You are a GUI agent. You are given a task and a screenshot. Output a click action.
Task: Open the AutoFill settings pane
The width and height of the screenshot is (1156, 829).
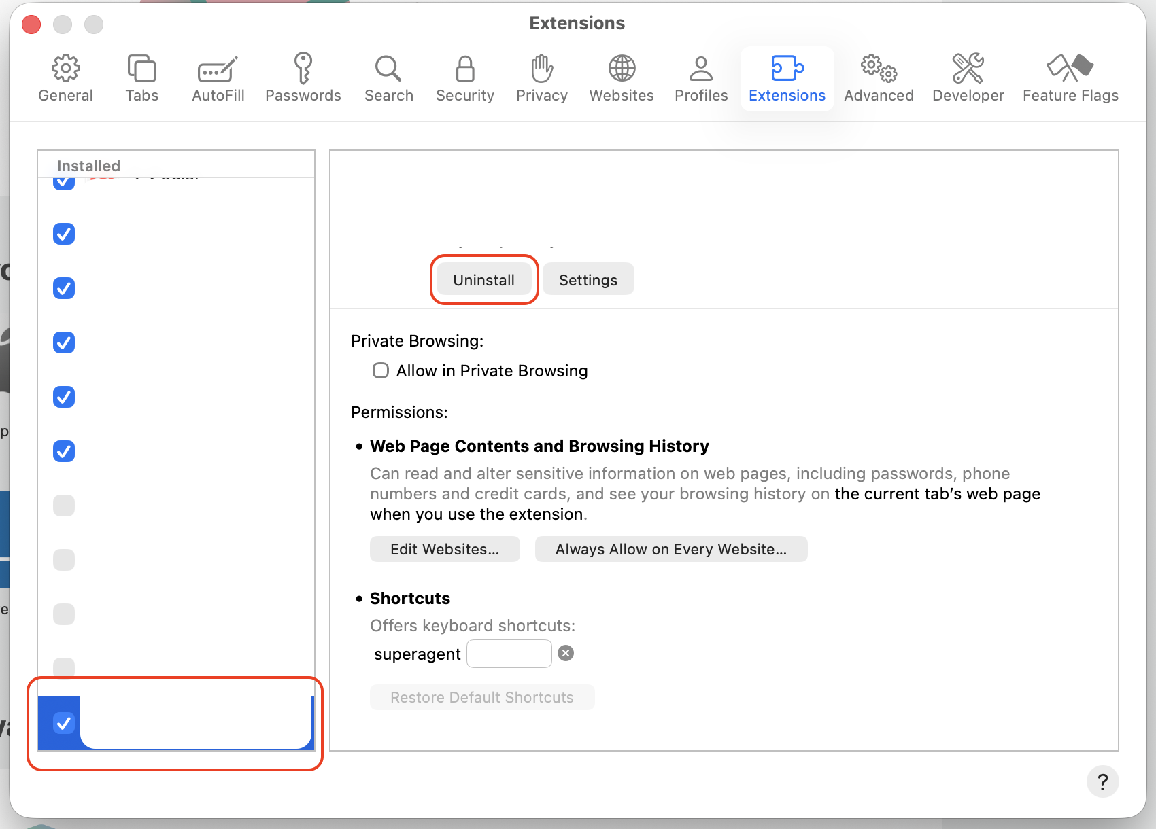pos(218,78)
